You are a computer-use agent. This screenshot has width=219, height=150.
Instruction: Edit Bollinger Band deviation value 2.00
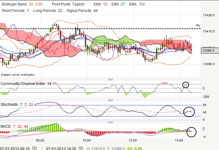39,4
